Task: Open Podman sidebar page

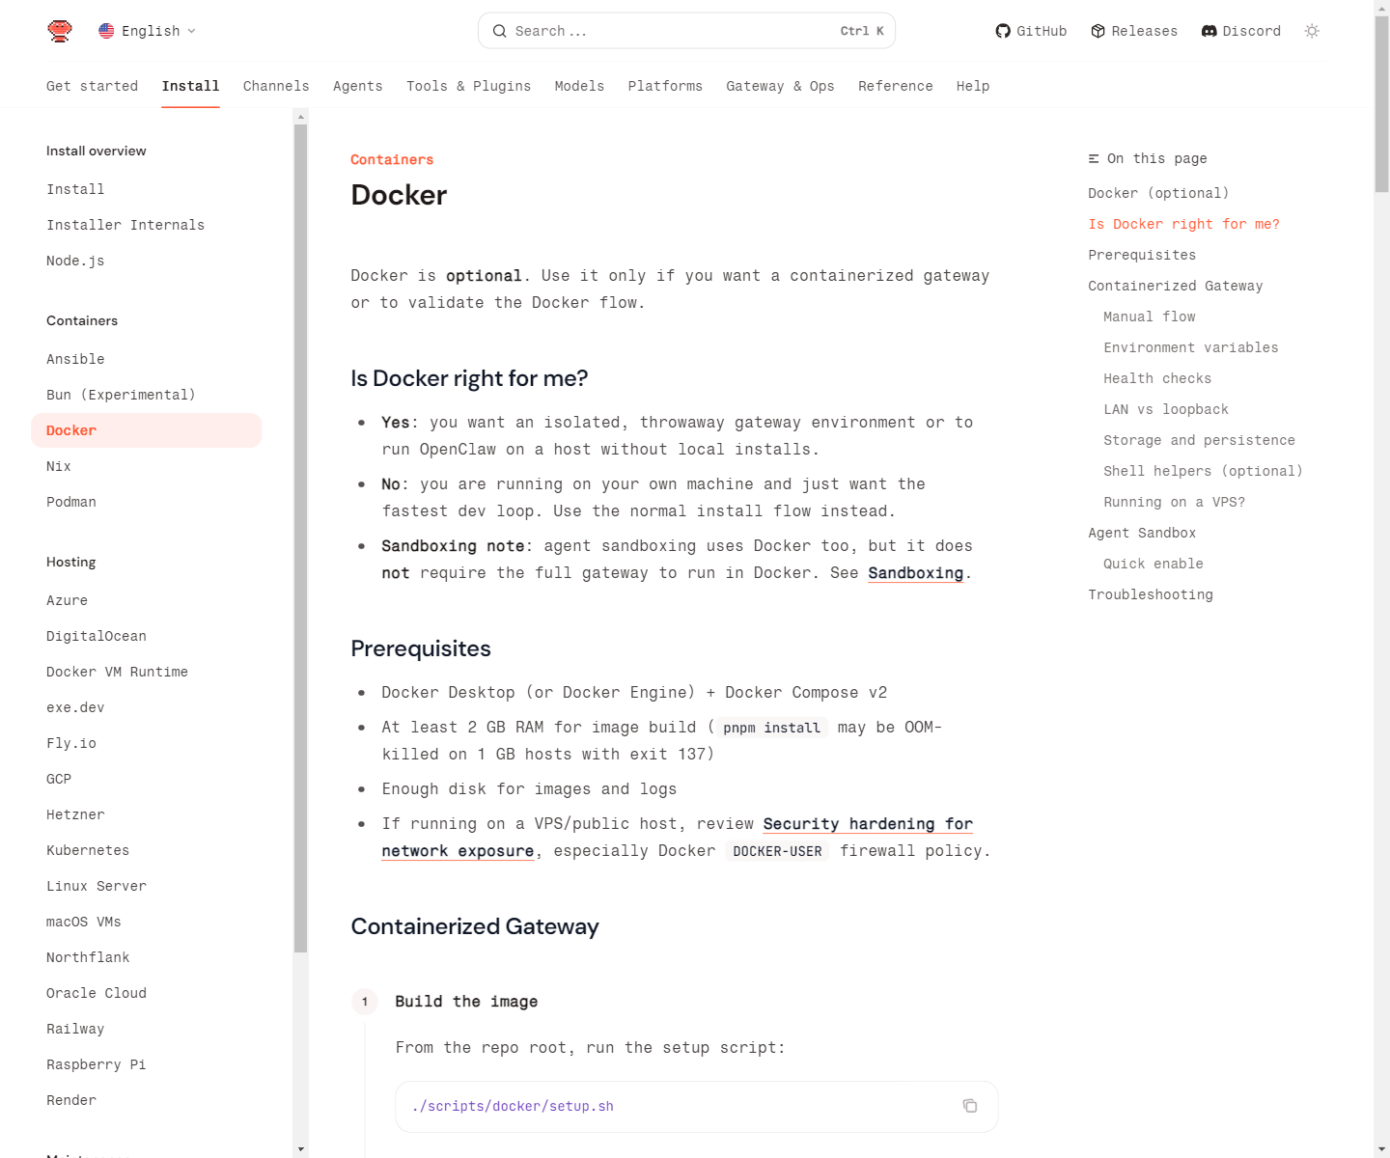Action: tap(146, 502)
